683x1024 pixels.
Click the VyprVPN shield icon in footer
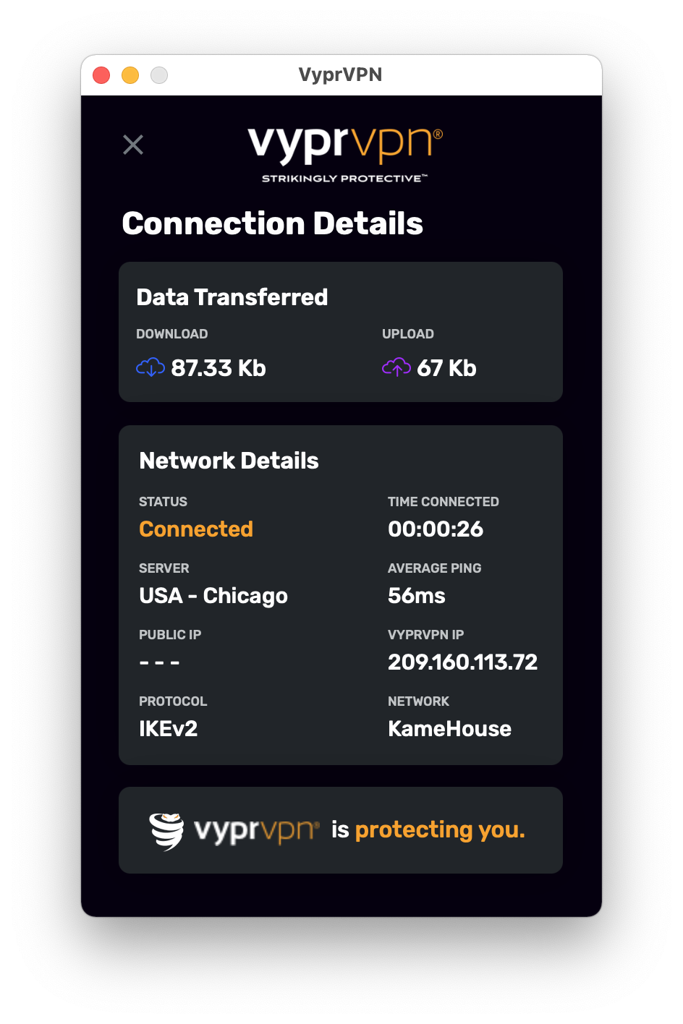pos(166,831)
